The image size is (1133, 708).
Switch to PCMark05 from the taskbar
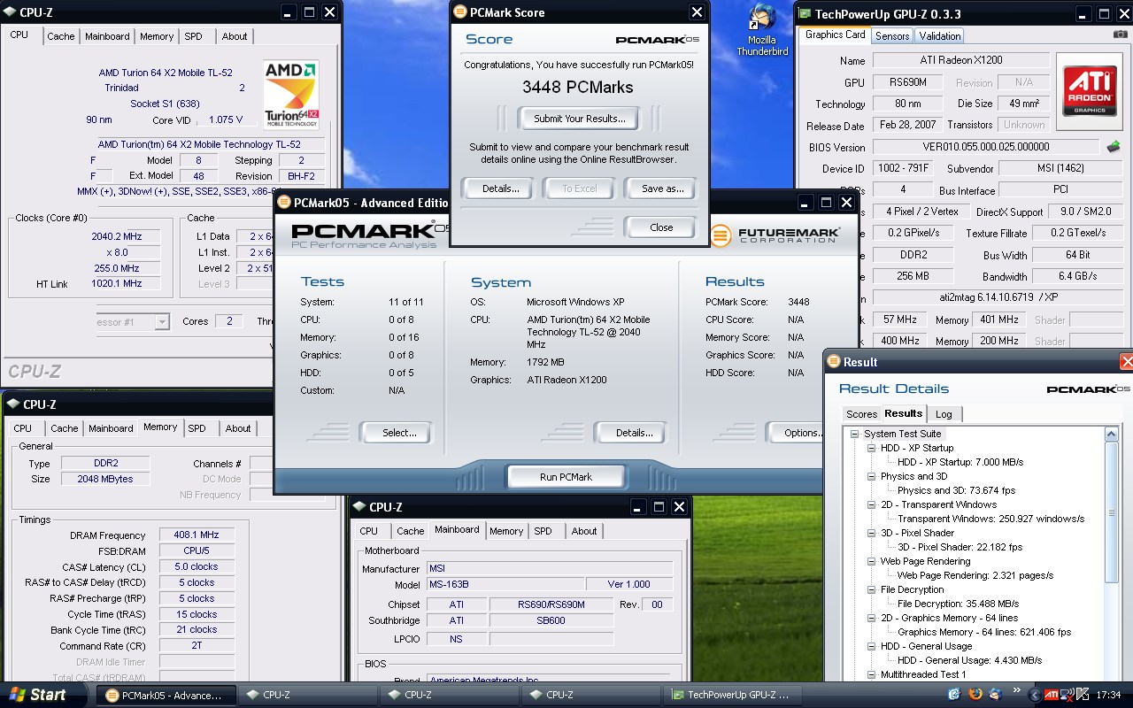click(x=166, y=695)
